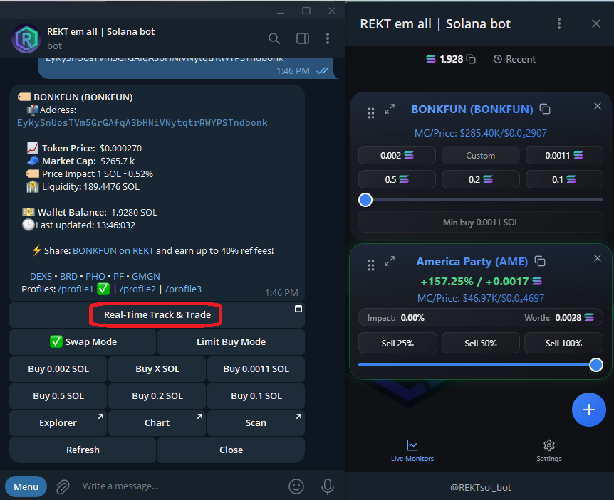This screenshot has height=500, width=614.
Task: Select 0.002 SOL buy preset
Action: tap(397, 155)
